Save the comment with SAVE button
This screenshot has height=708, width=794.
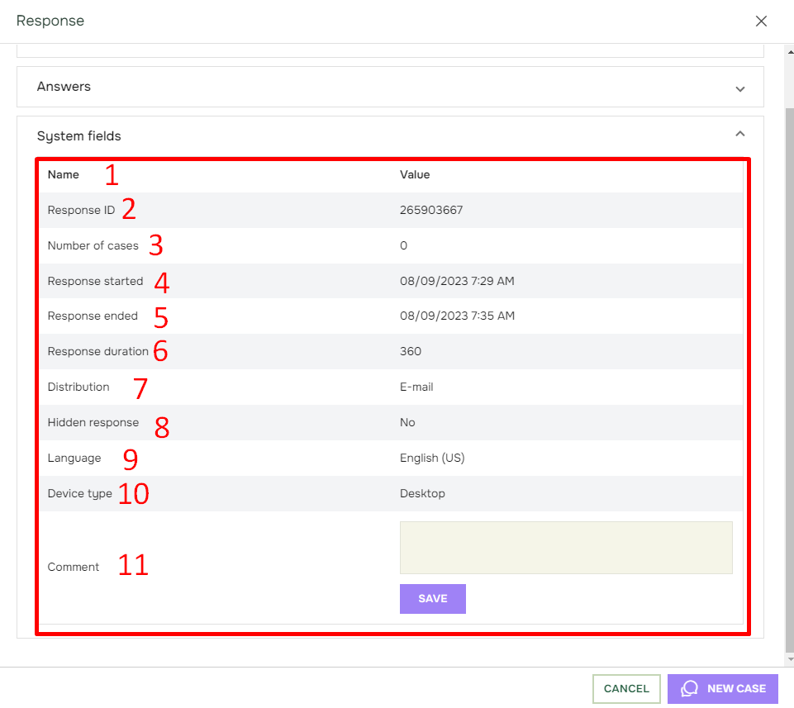(432, 599)
